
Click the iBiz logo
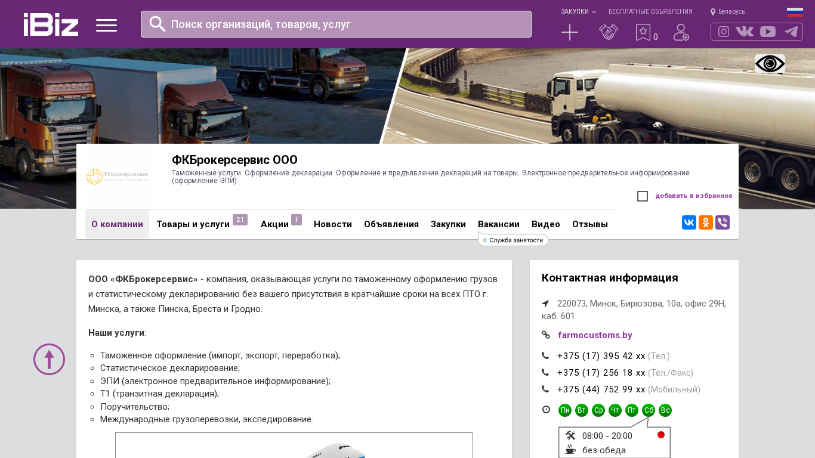(51, 24)
